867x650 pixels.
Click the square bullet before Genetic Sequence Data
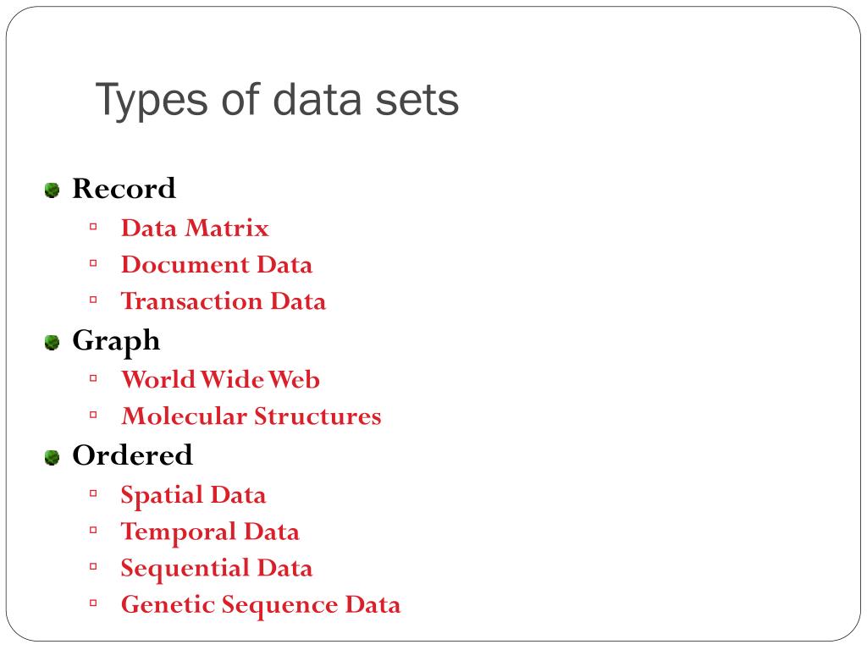coord(93,603)
